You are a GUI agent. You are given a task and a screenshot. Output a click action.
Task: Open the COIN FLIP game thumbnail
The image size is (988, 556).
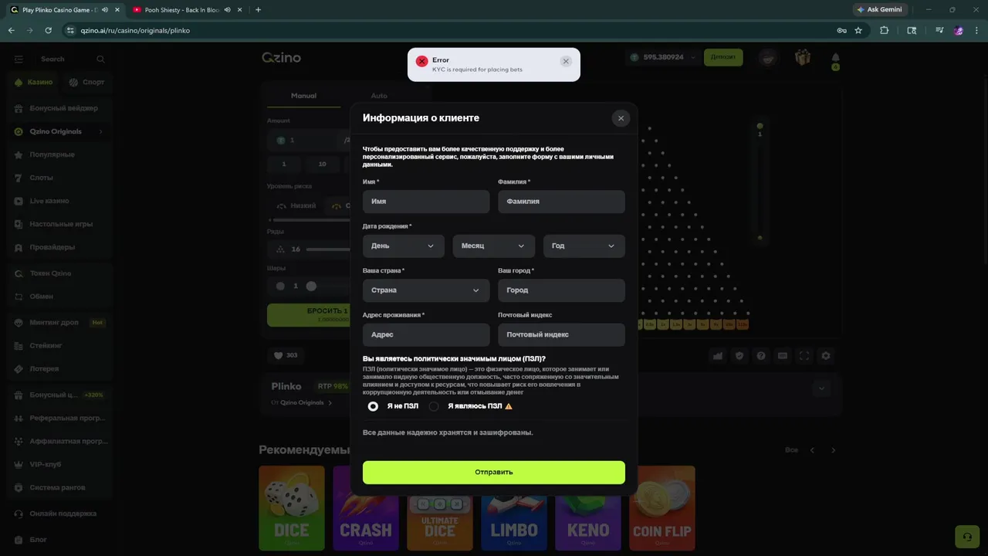tap(662, 508)
